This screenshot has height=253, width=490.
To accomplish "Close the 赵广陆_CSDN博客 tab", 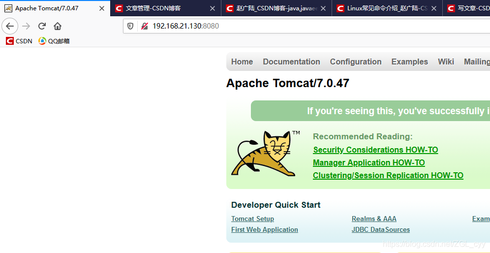I will click(x=323, y=8).
